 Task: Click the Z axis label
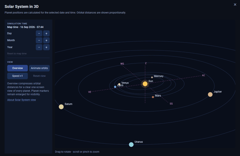click(x=146, y=63)
